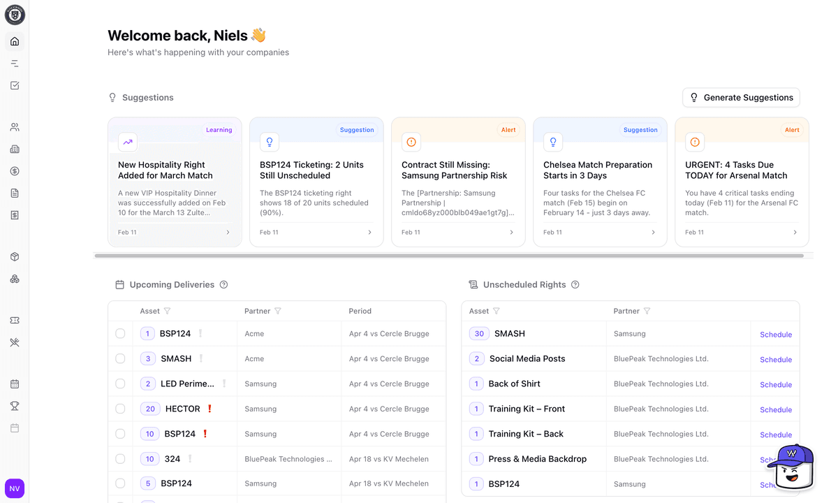Open the Partner filter in Unscheduled Rights

coord(647,311)
